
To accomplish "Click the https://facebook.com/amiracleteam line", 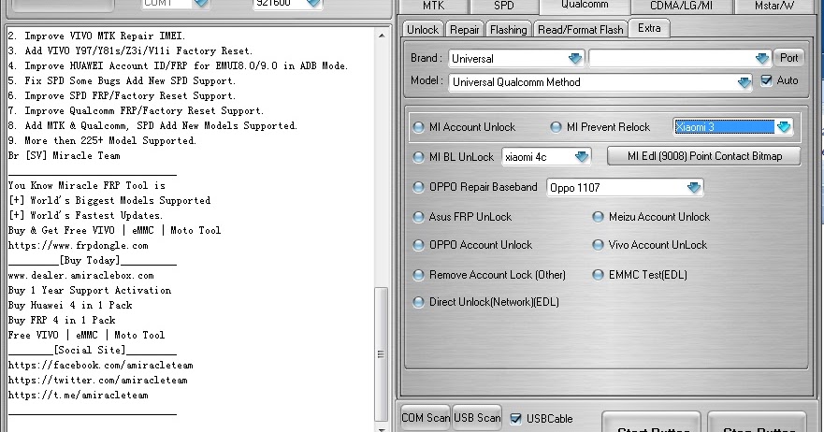I will [x=100, y=366].
